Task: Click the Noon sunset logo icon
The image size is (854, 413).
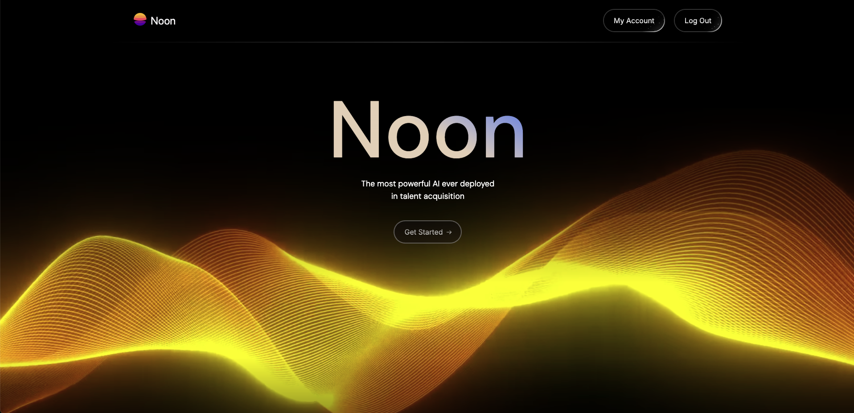Action: 140,20
